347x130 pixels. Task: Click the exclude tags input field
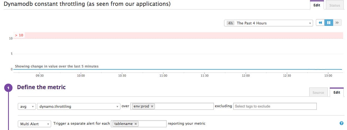click(275, 106)
